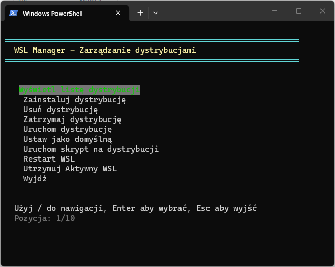Click the Usuń dystrybucję option

click(61, 110)
